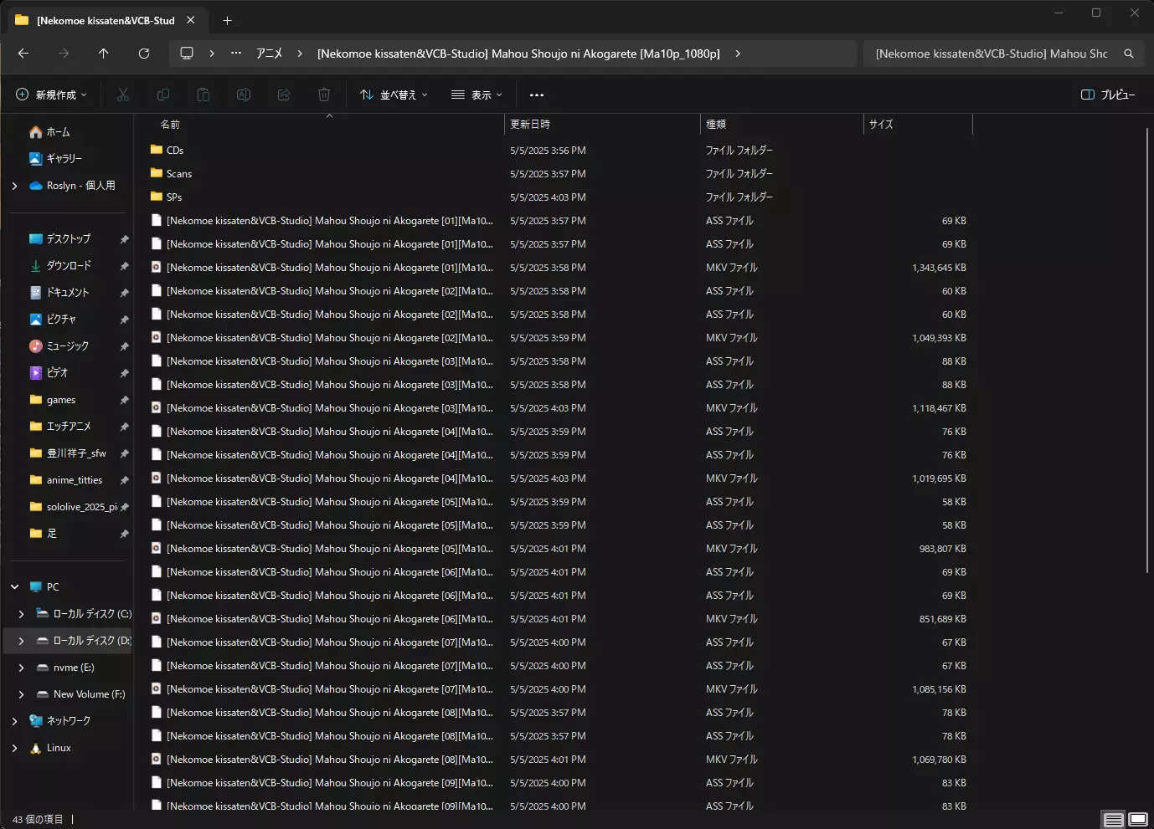
Task: Click the Copy icon in toolbar
Action: (x=163, y=95)
